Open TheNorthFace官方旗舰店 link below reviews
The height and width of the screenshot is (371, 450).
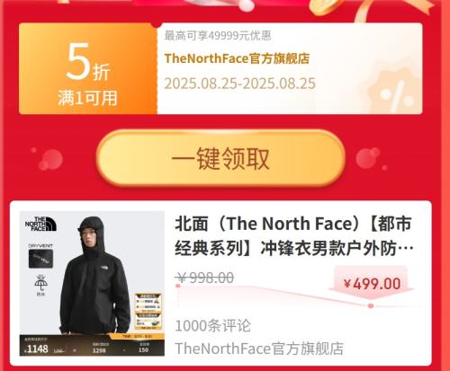(259, 349)
